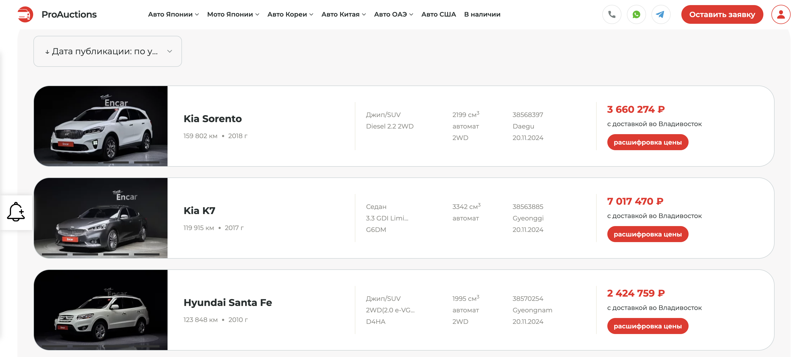Click the 2WD(2.0 e-VG... trim text
The height and width of the screenshot is (357, 808).
point(390,310)
